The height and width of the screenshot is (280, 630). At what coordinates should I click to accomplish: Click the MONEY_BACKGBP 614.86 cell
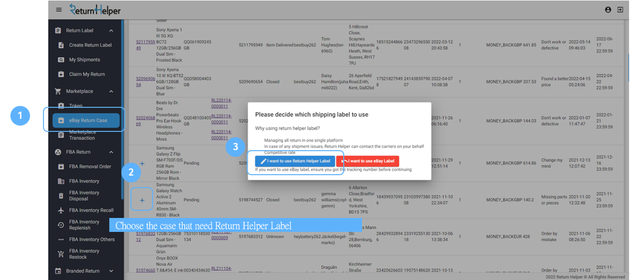[511, 163]
